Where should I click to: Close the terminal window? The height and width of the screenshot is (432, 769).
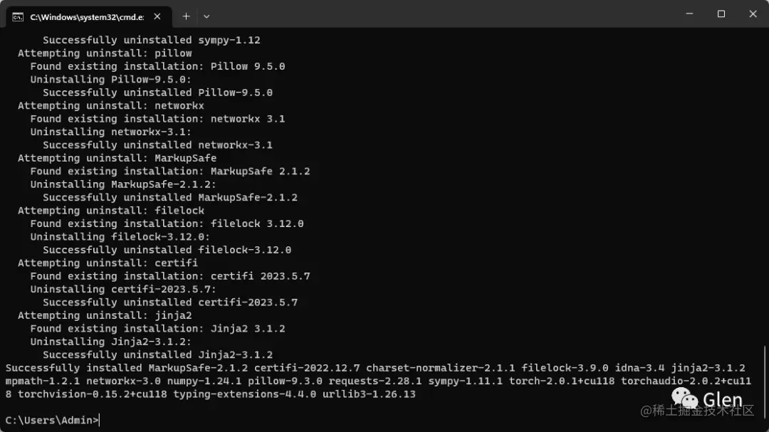(753, 14)
